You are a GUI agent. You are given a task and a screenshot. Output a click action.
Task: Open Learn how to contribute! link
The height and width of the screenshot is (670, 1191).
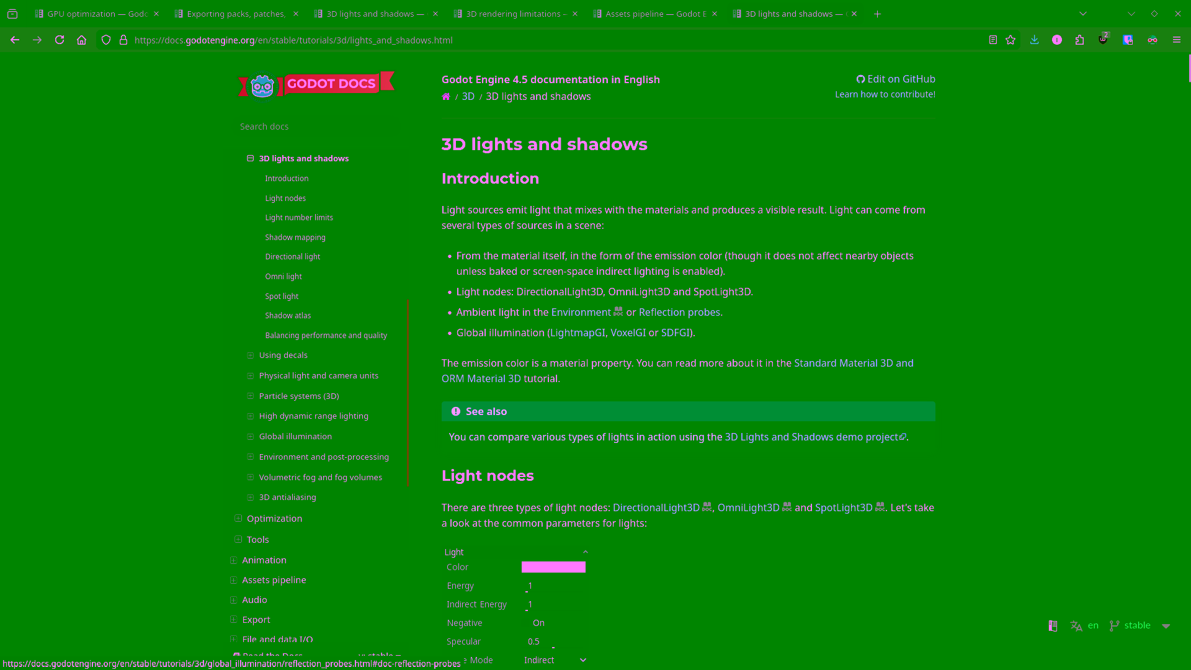[885, 94]
